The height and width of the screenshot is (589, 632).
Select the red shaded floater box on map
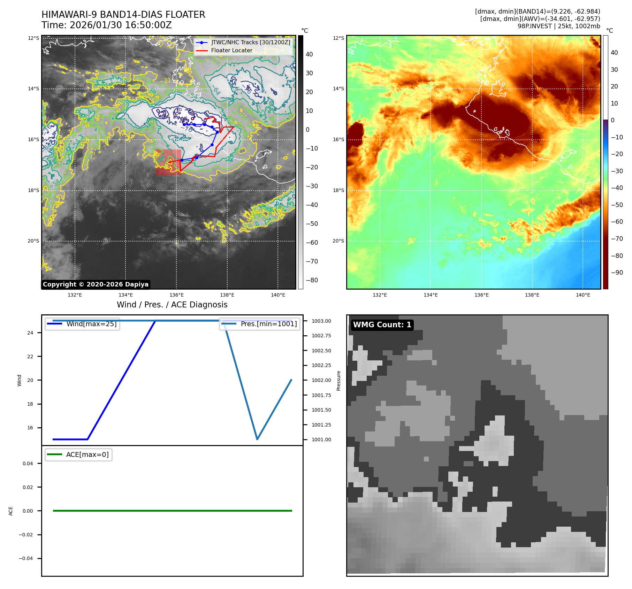(168, 162)
